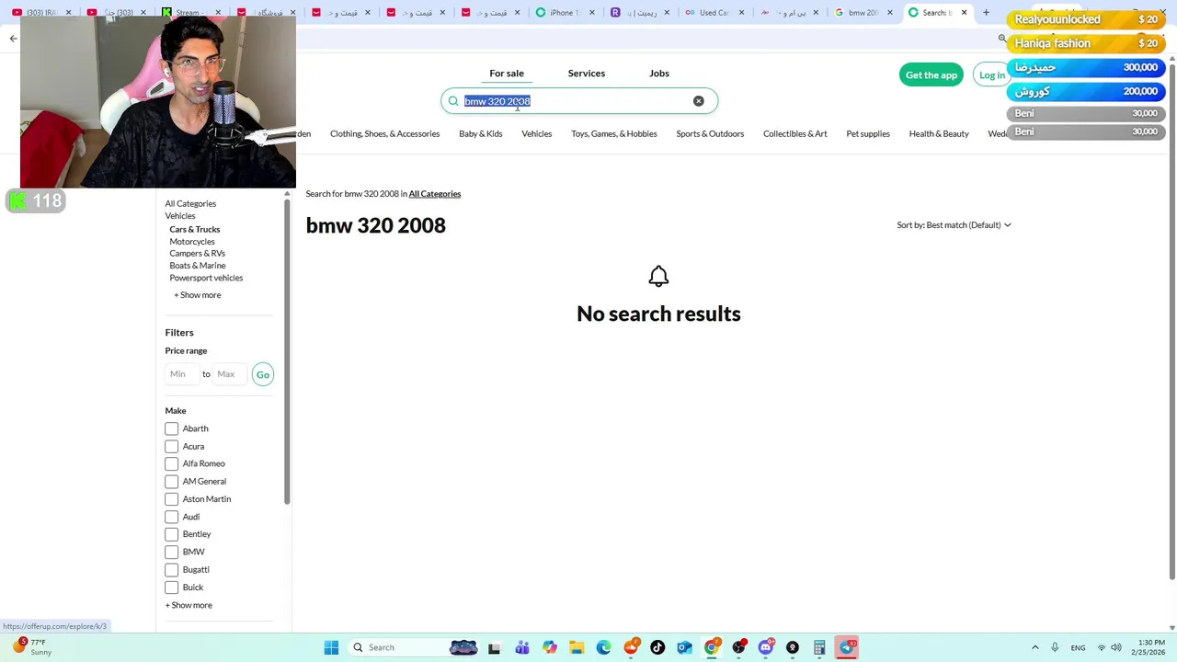Image resolution: width=1177 pixels, height=662 pixels.
Task: Open Microsoft Teams from the taskbar
Action: [x=522, y=647]
